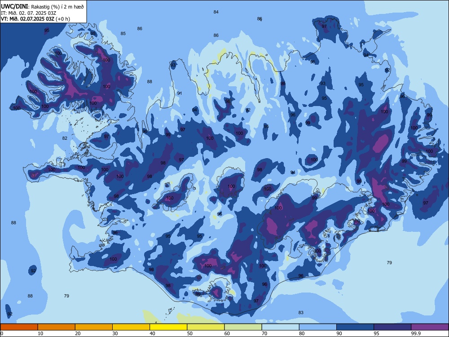Screen dimensions: 449x337
Task: Click the value 85 on the map
Action: (123, 33)
